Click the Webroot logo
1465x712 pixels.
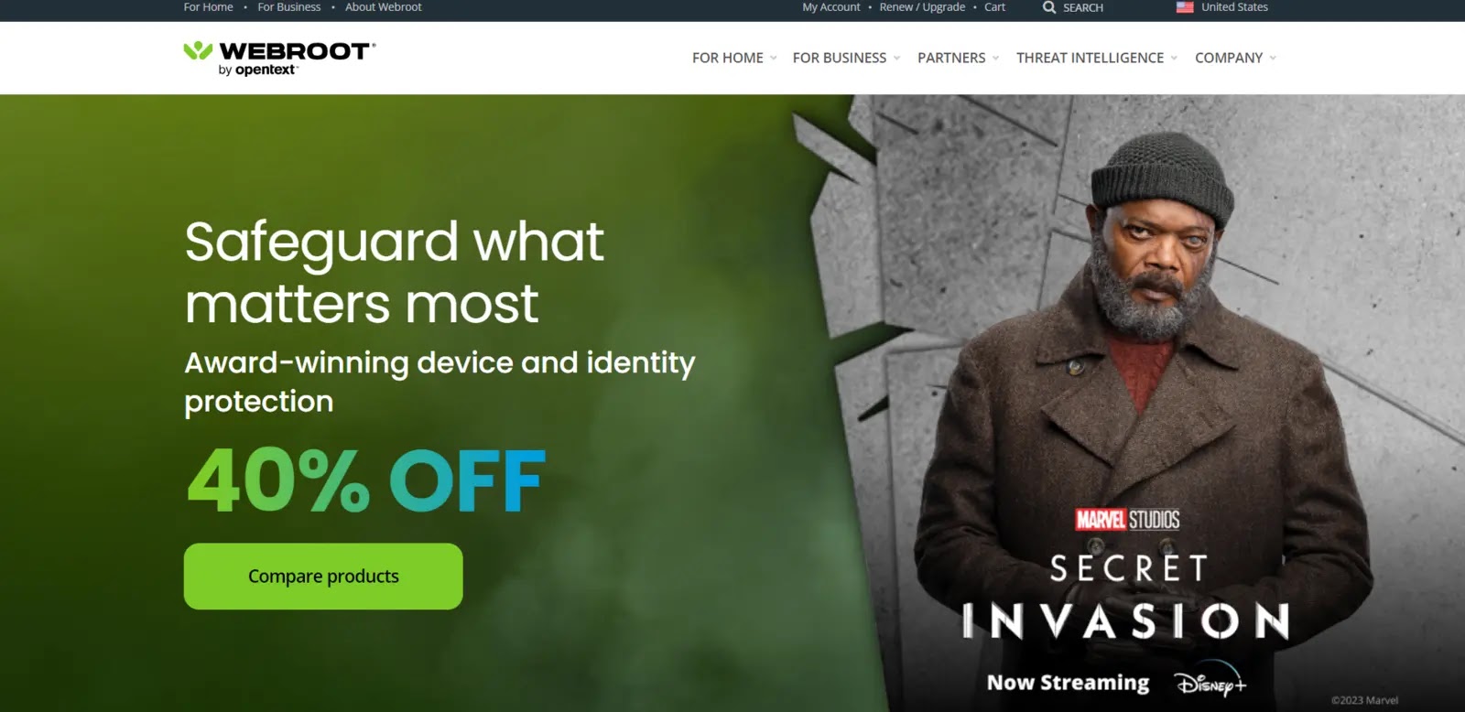click(x=280, y=59)
